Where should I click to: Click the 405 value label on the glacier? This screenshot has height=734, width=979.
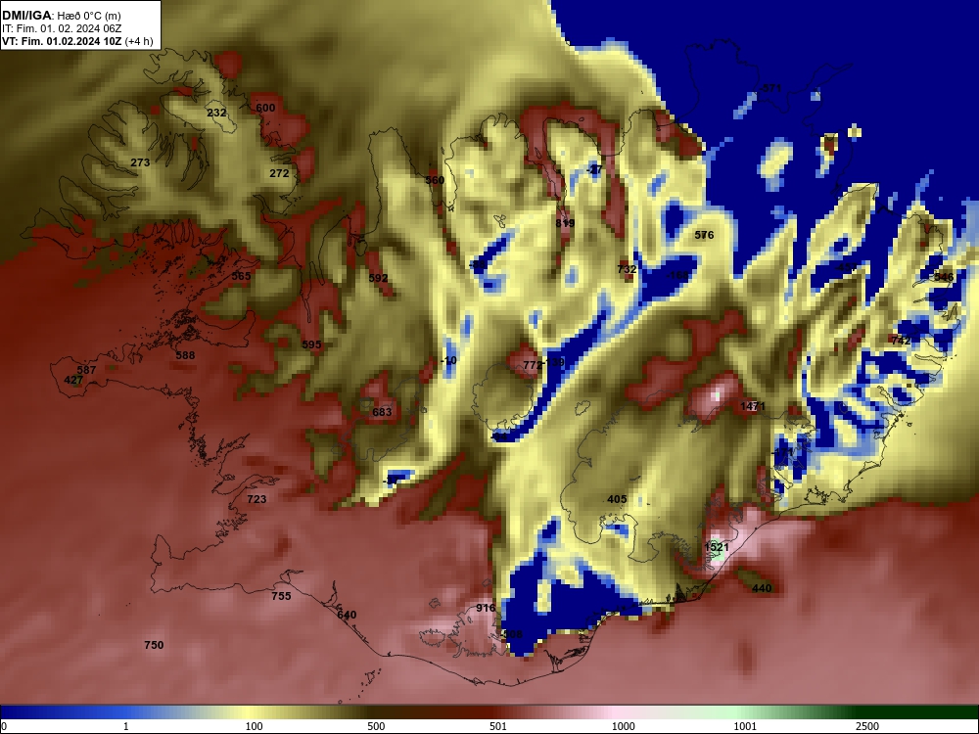(617, 499)
